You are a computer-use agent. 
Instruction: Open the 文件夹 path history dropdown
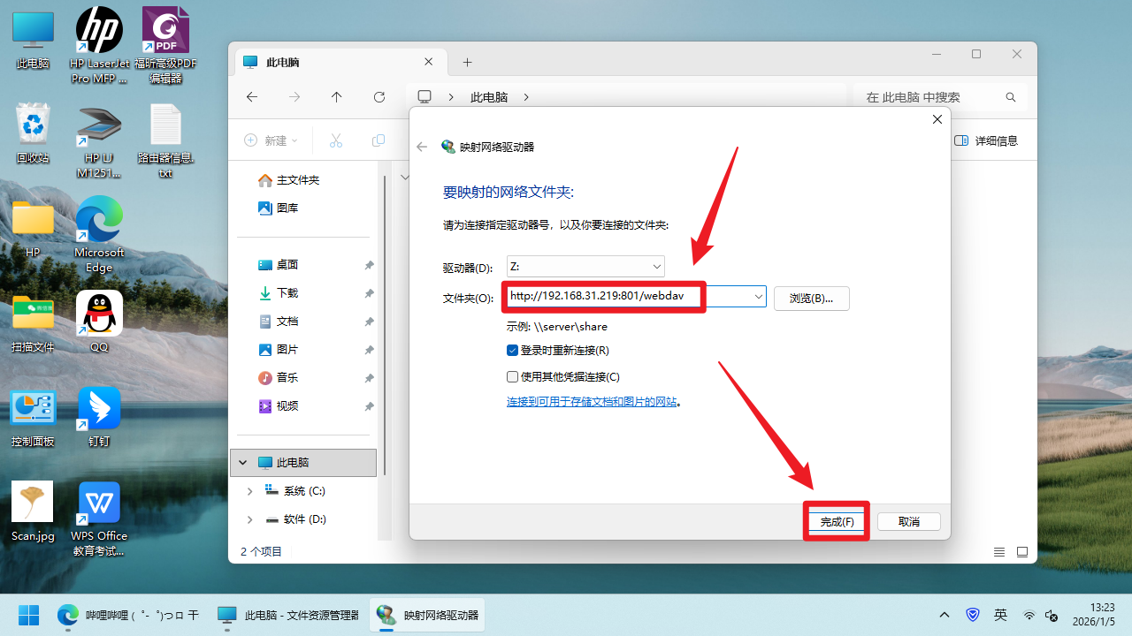click(757, 296)
